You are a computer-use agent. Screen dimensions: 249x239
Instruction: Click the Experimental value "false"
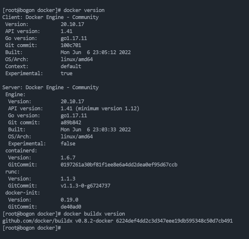pyautogui.click(x=68, y=144)
